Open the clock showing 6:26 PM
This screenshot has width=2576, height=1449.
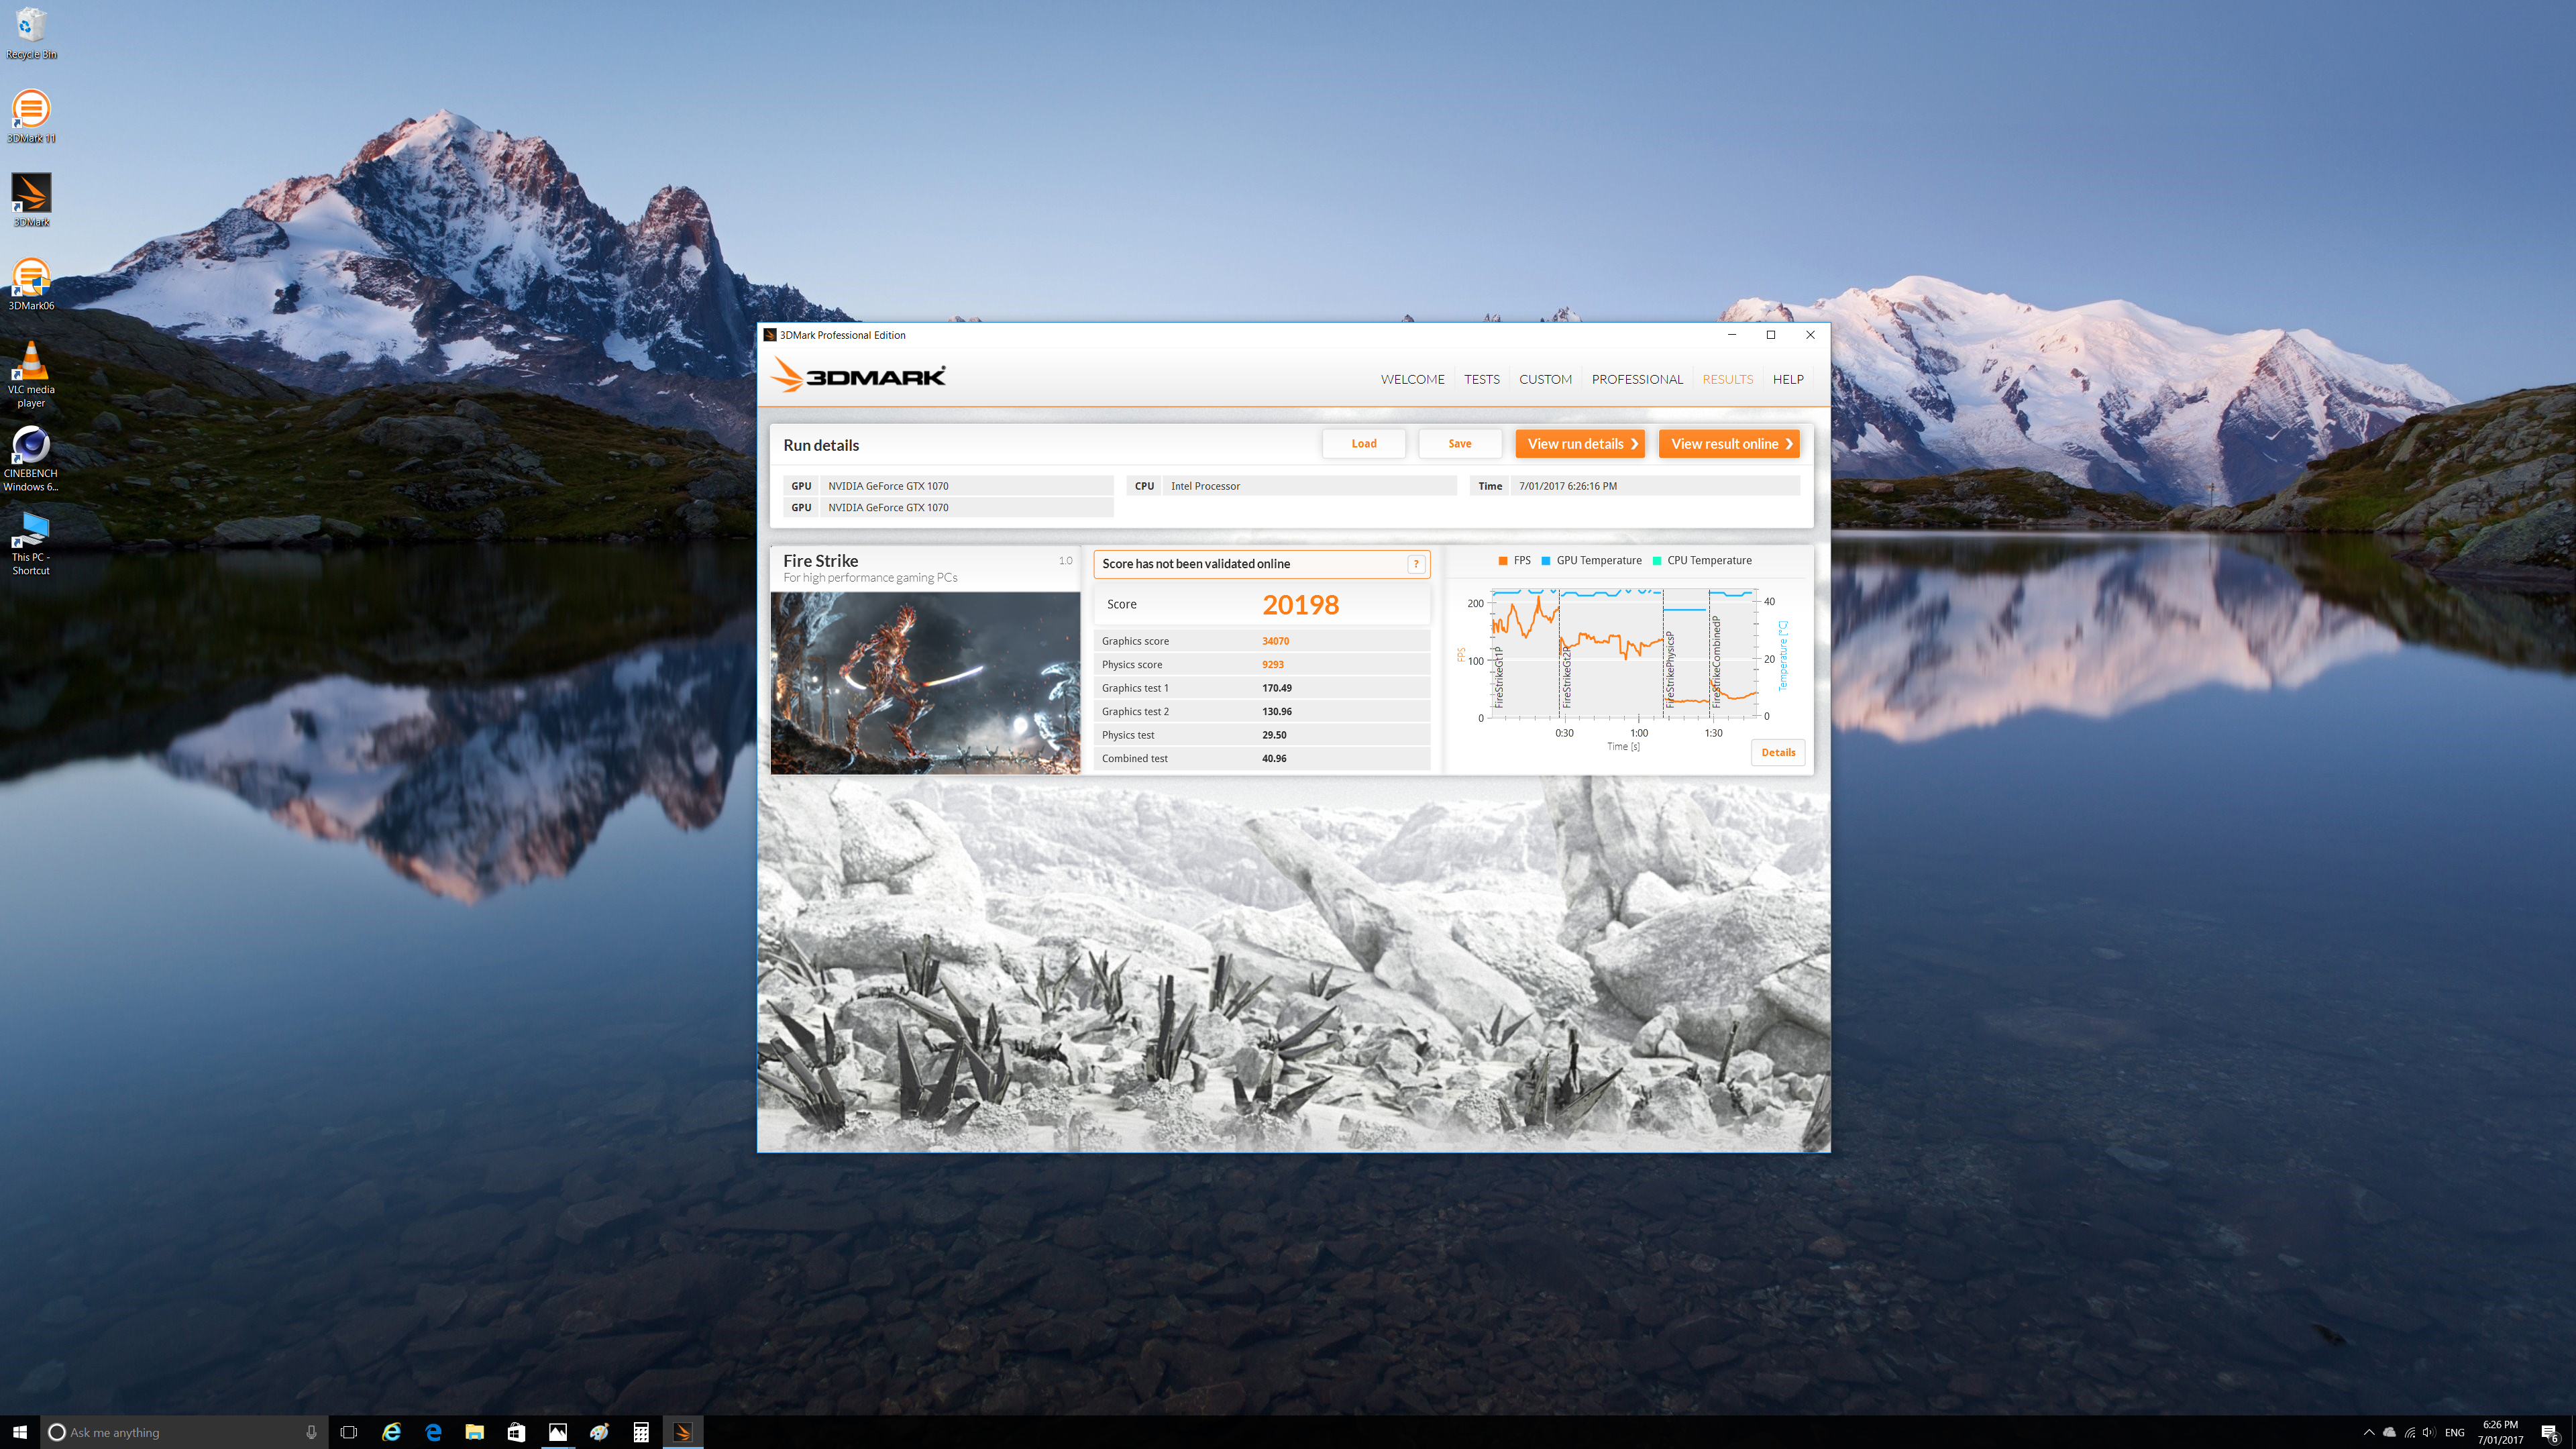pyautogui.click(x=2500, y=1432)
